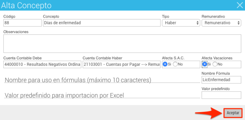This screenshot has width=245, height=120.
Task: Click into the Observaciones text area
Action: click(x=122, y=44)
